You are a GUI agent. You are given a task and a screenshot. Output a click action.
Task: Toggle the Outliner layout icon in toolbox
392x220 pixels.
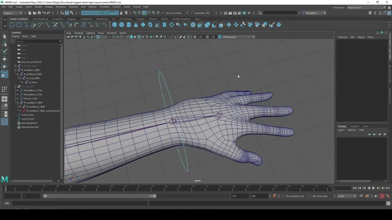pyautogui.click(x=5, y=122)
